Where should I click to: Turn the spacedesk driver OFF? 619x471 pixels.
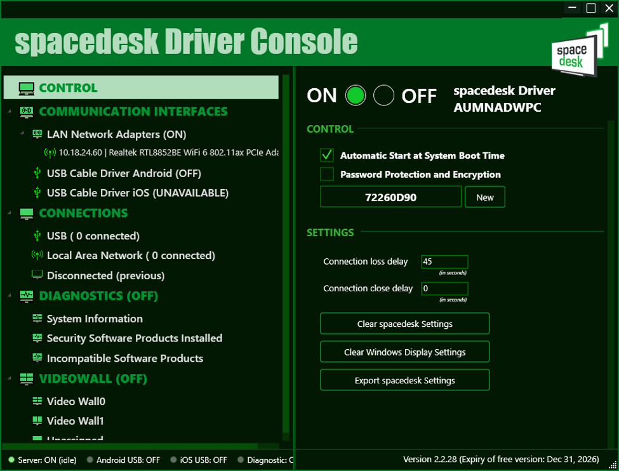coord(383,96)
